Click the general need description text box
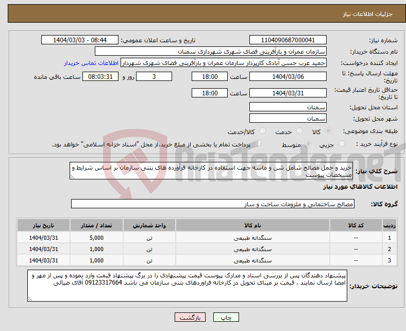Screen dimensions: 406x331 pos(211,171)
